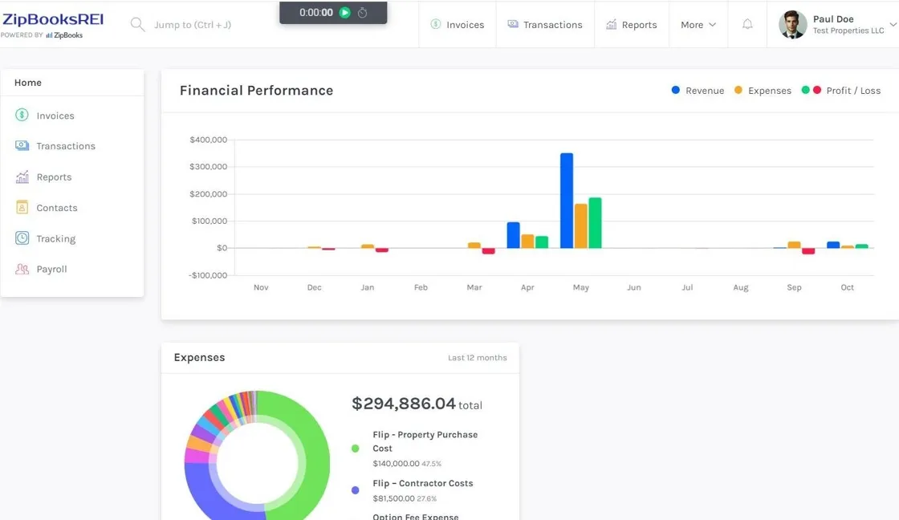Click the stopwatch icon beside timer
This screenshot has width=899, height=520.
point(362,13)
